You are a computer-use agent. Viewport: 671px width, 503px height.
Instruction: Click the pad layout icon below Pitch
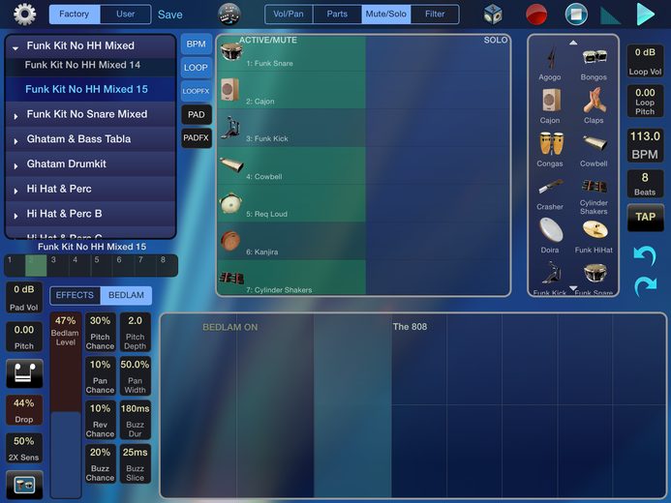click(x=24, y=373)
